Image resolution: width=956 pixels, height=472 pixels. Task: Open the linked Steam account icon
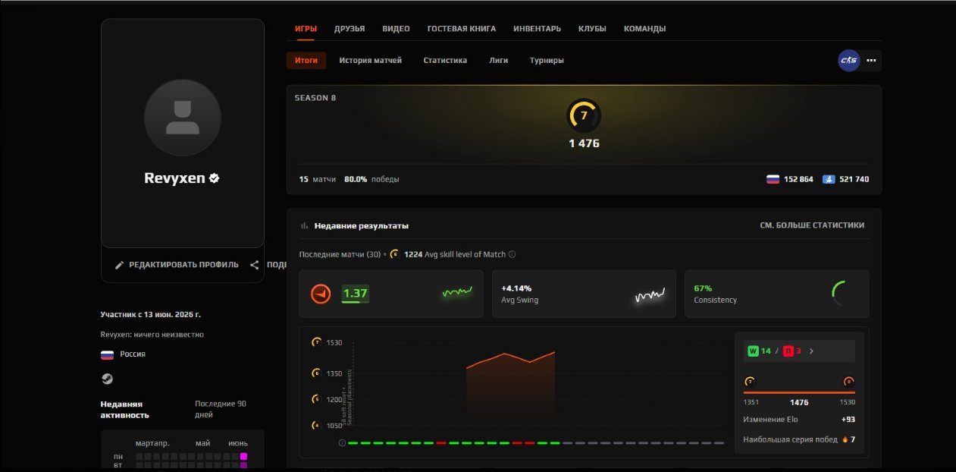point(106,378)
